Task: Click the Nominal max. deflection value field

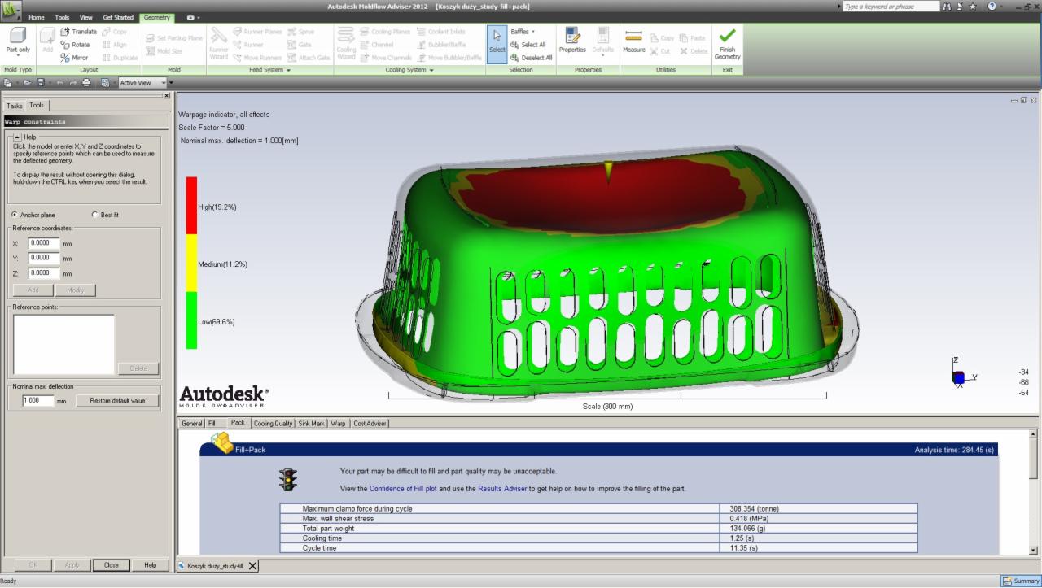Action: tap(37, 401)
